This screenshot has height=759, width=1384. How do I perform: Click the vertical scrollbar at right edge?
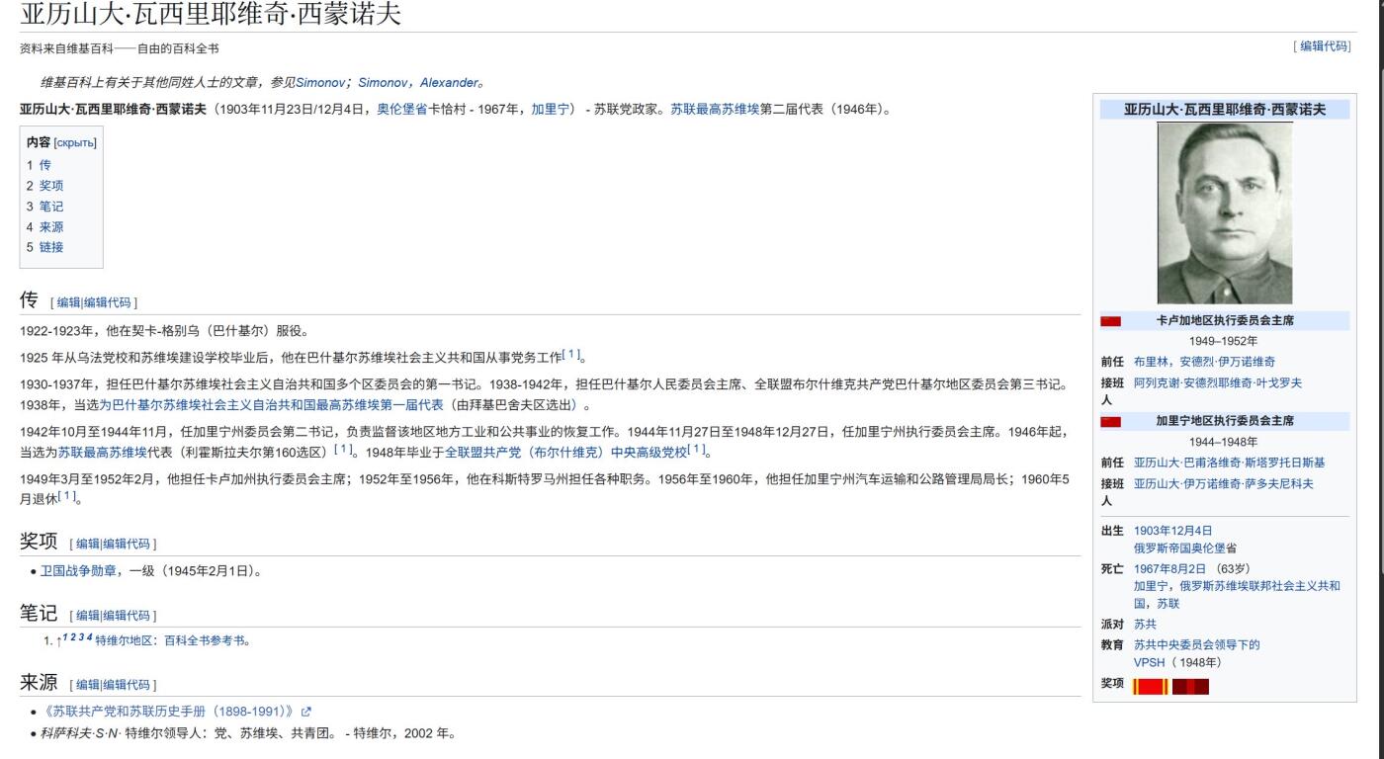(x=1381, y=296)
